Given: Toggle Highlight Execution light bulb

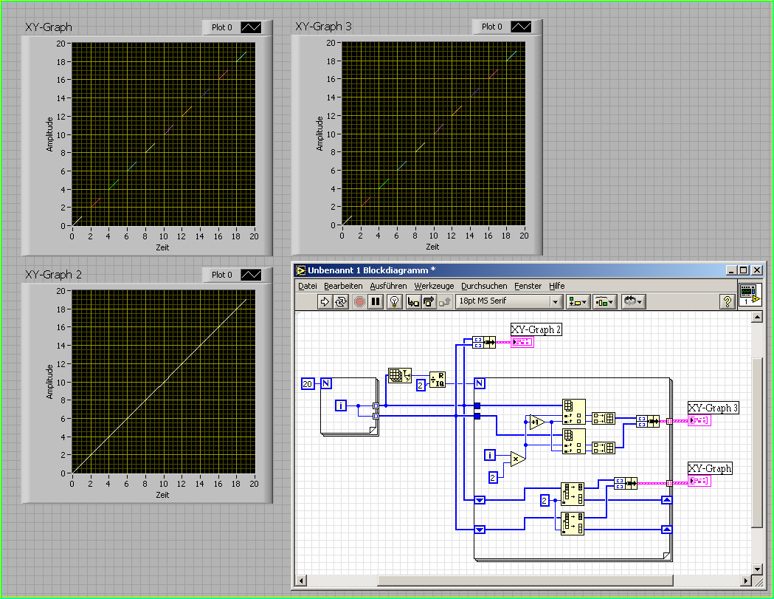Looking at the screenshot, I should coord(394,301).
